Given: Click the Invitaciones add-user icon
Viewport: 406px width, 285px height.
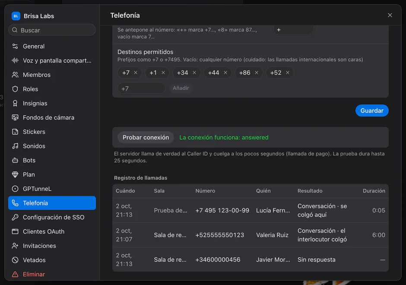Looking at the screenshot, I should click(15, 246).
